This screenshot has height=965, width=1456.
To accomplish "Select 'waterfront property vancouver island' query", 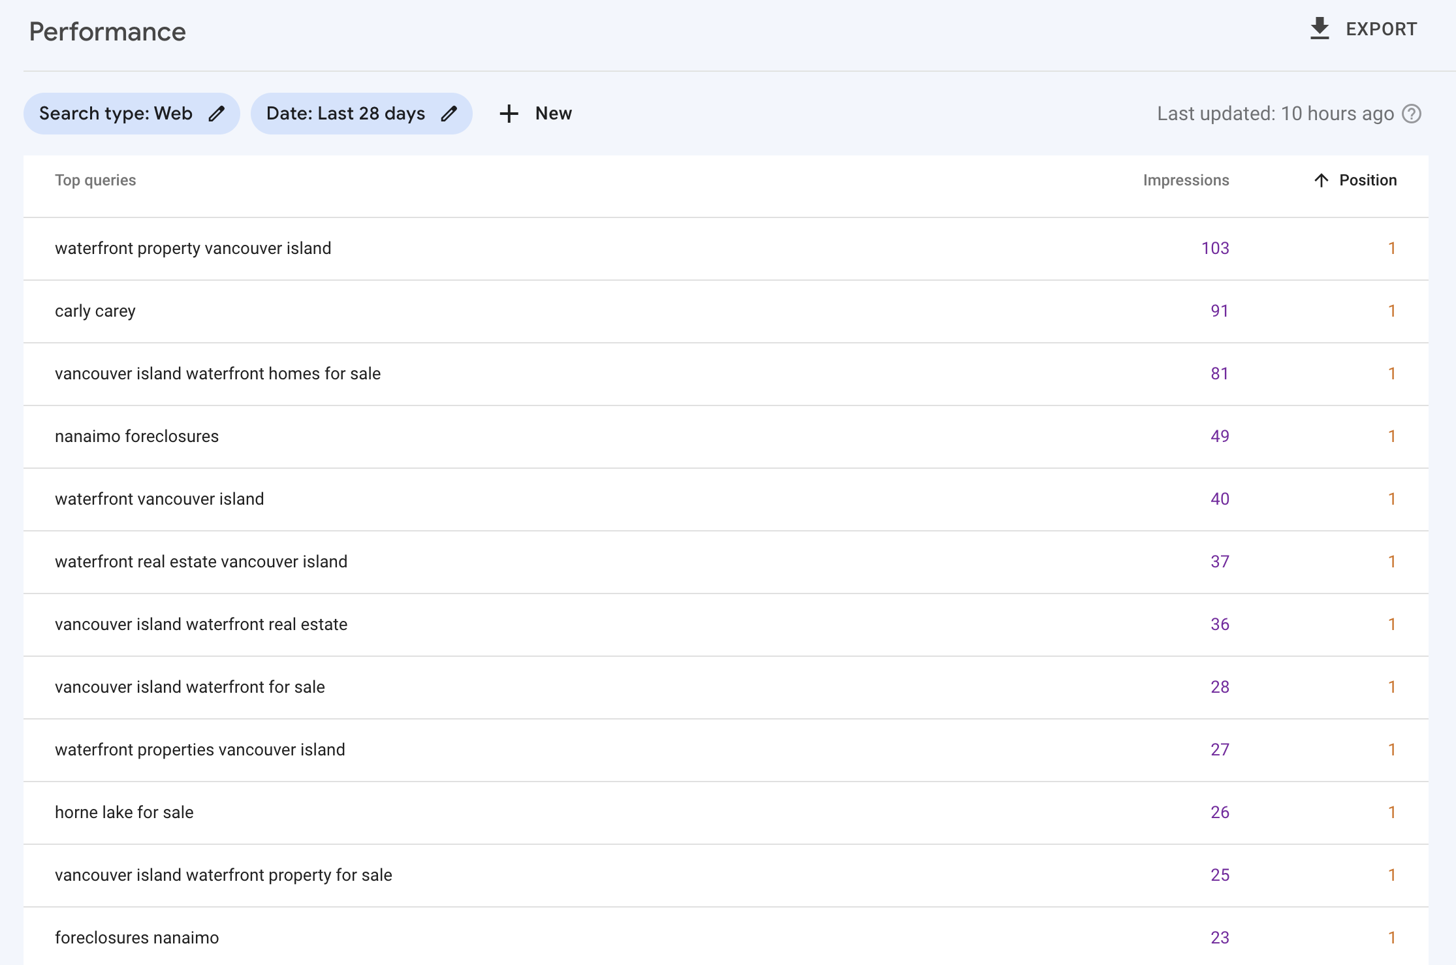I will [193, 248].
